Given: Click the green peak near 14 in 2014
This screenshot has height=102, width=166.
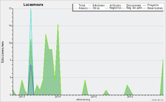Looking at the screenshot, I should (58, 24).
